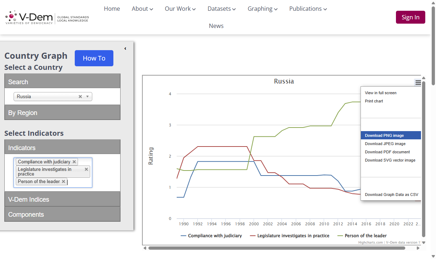Expand the V-Dem Indices section
436x259 pixels.
coord(62,199)
